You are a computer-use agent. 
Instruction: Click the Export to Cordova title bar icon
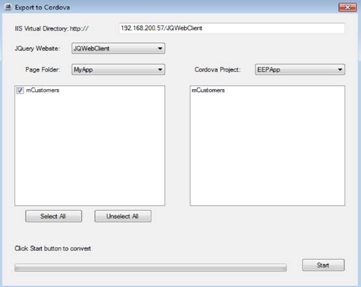coord(8,7)
